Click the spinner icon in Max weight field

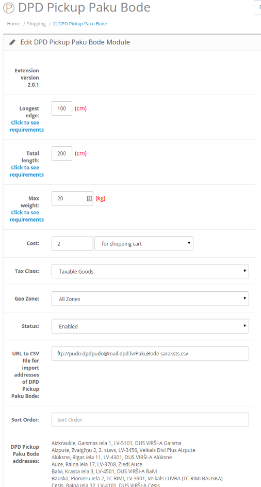point(89,198)
